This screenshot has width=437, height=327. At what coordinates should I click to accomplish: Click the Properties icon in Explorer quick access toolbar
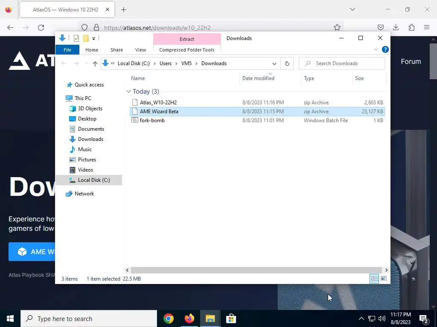[76, 38]
